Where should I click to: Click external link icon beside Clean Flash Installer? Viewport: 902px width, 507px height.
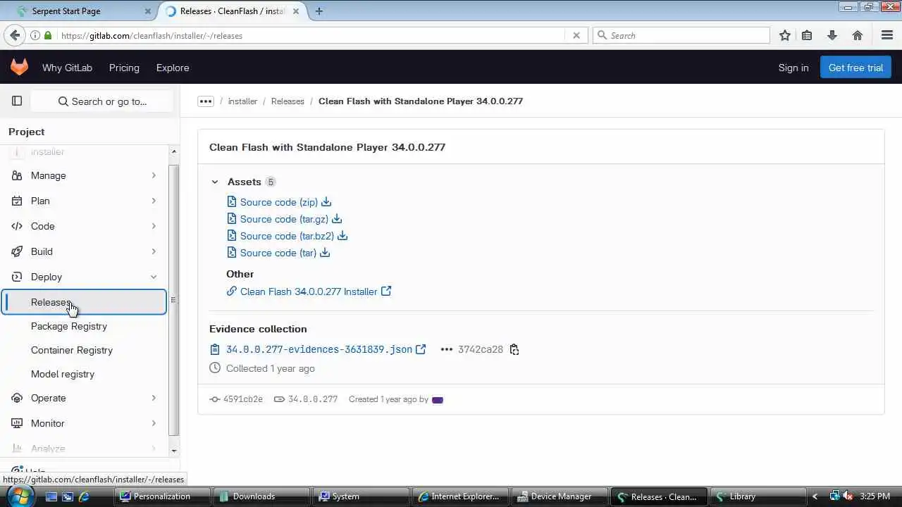(386, 291)
